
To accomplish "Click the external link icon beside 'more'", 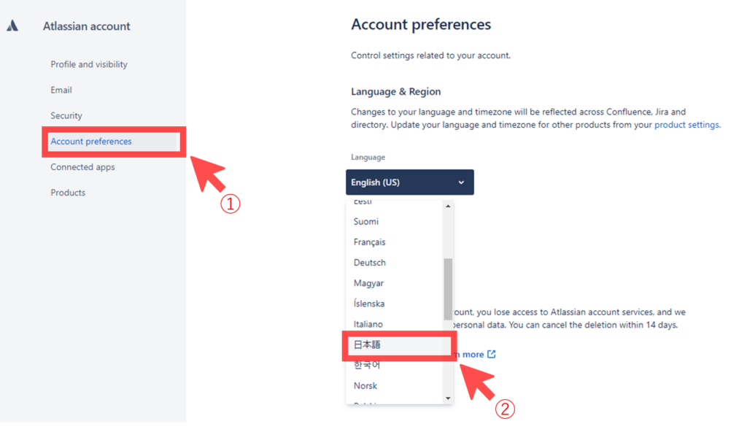I will 492,355.
